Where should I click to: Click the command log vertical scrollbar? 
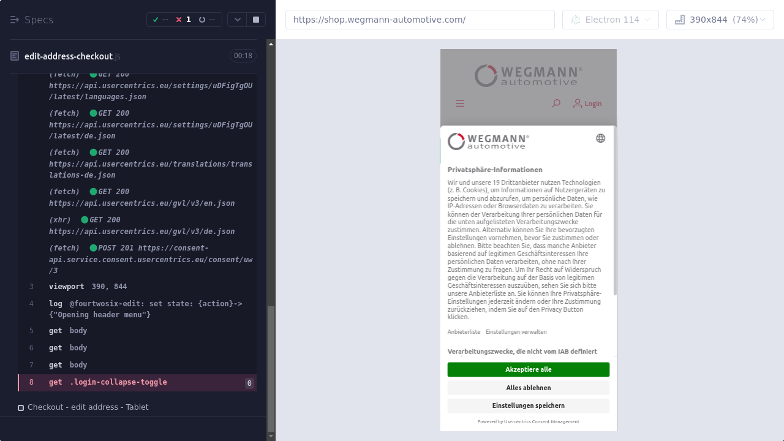271,367
